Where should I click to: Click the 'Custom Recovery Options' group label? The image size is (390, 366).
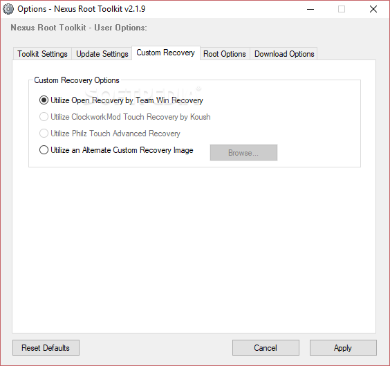pos(77,80)
